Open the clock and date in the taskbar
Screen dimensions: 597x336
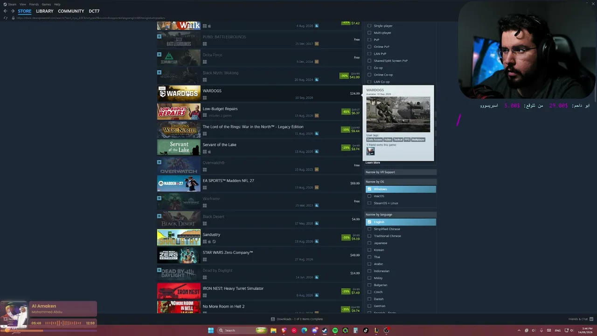click(586, 330)
